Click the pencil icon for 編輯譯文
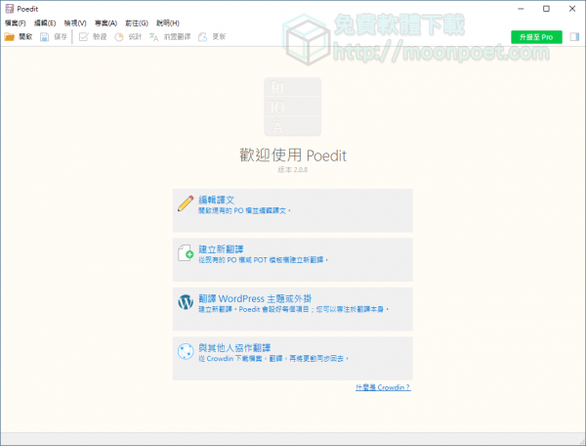586x446 pixels. pos(186,203)
